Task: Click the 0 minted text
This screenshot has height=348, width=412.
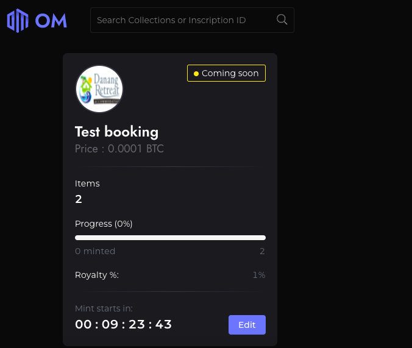Action: (x=95, y=251)
